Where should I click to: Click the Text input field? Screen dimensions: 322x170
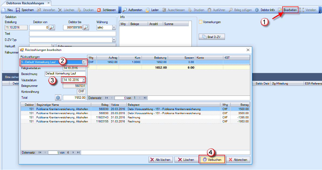pos(73,34)
